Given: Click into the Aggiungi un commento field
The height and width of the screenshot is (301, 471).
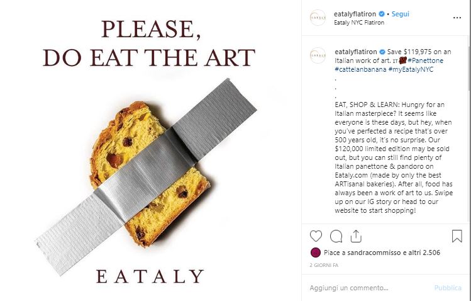Looking at the screenshot, I should pos(370,288).
